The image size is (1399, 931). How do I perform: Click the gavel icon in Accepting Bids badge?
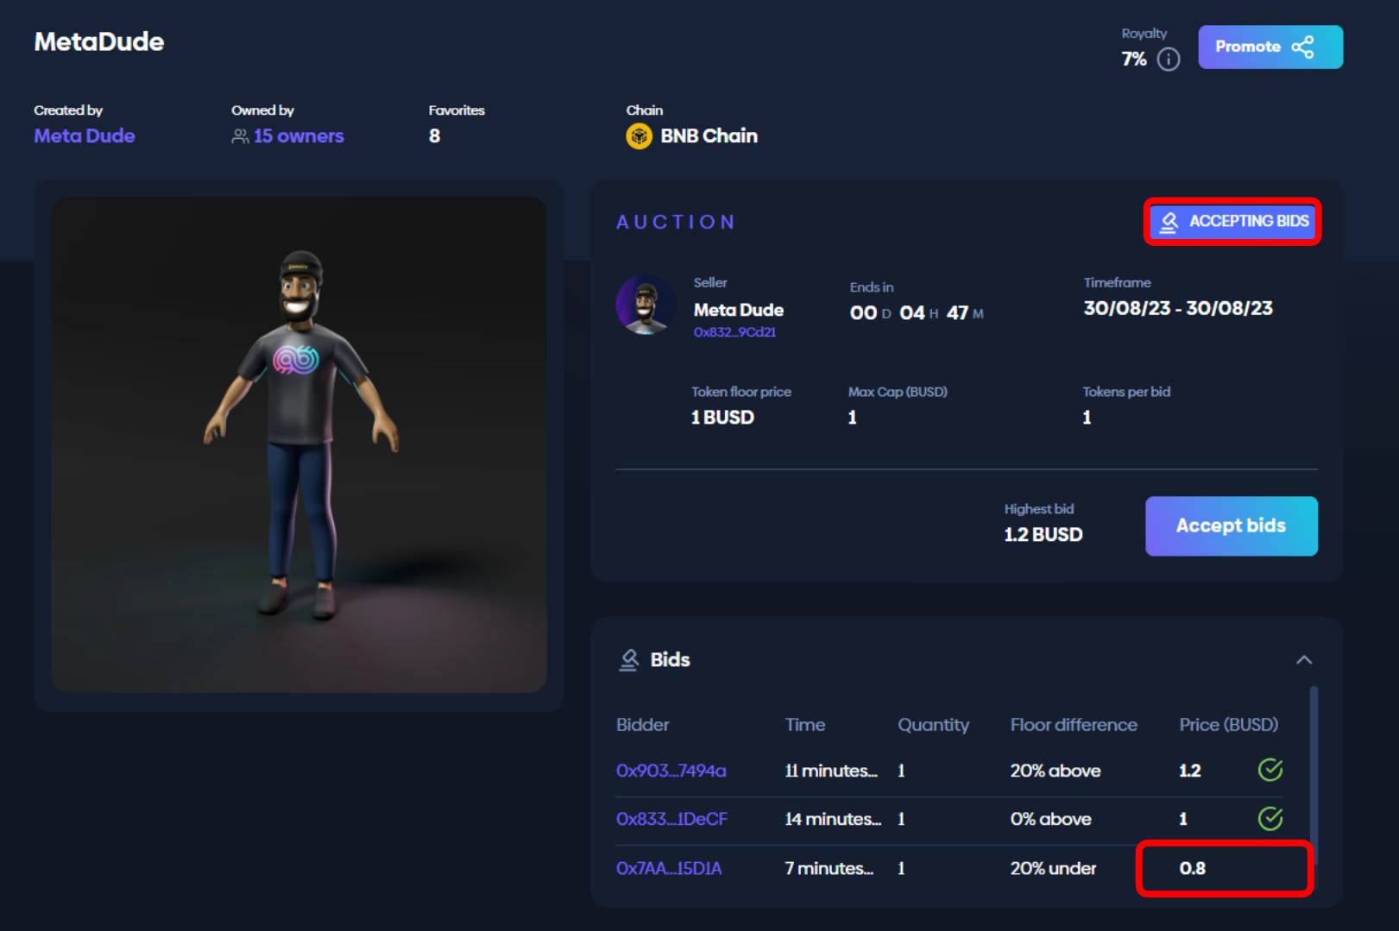coord(1169,223)
